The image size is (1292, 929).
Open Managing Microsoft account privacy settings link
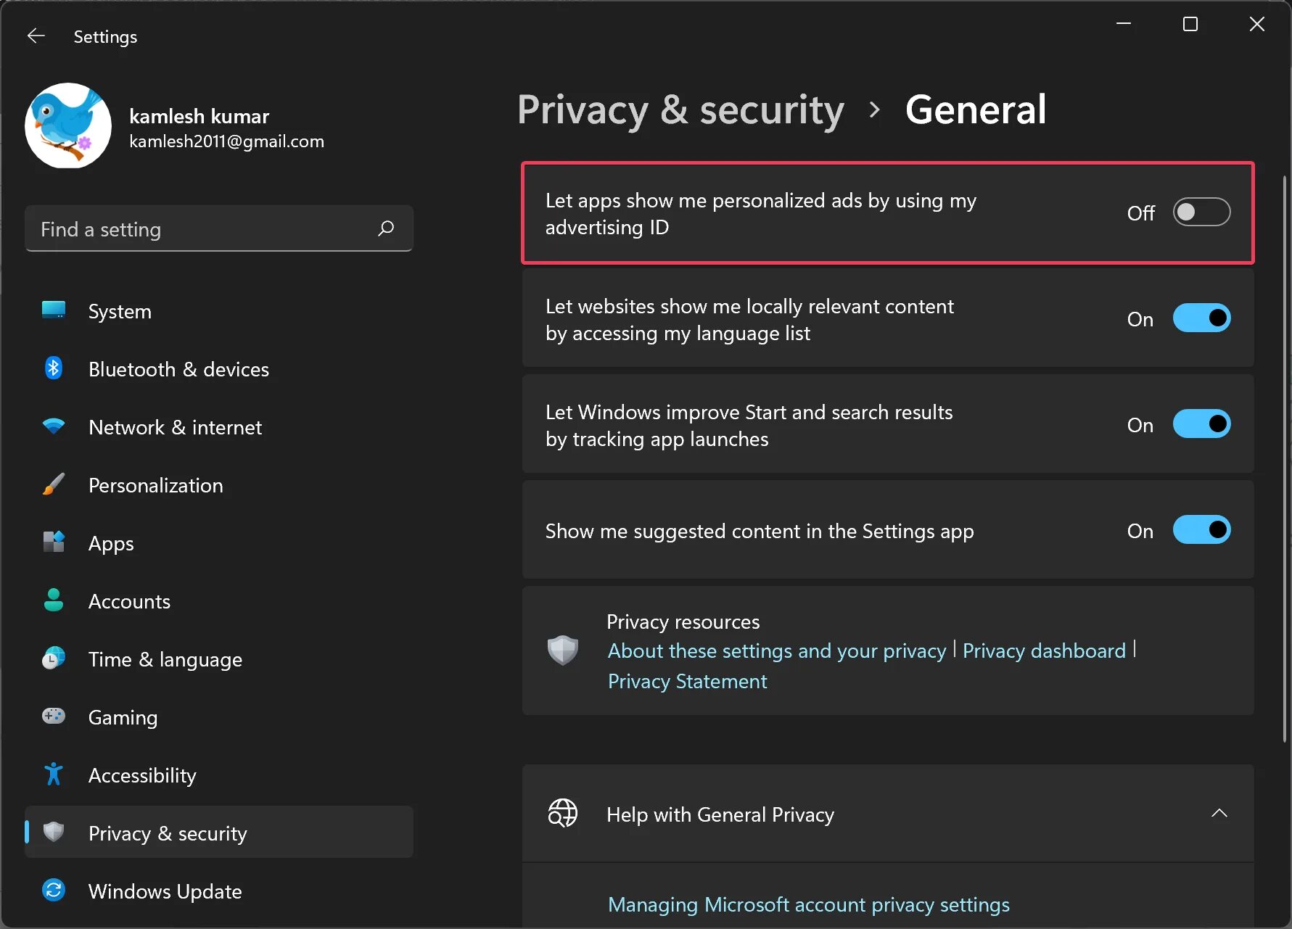[808, 904]
